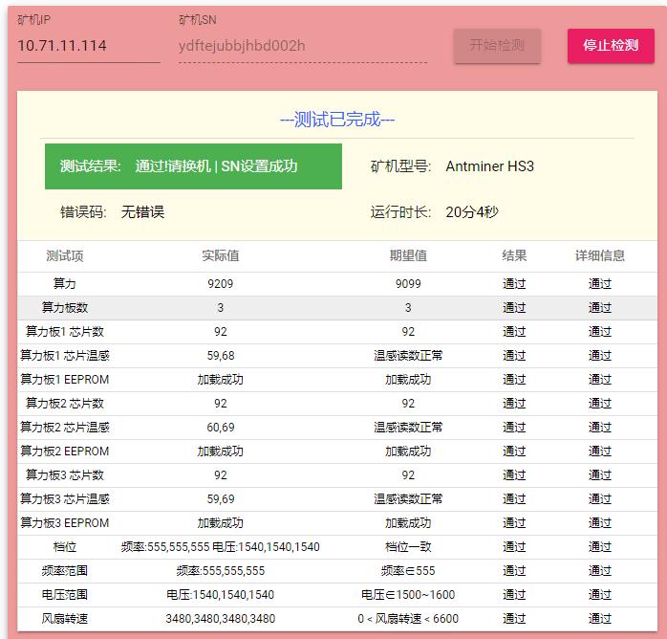Click the 期望值 column header

point(408,255)
